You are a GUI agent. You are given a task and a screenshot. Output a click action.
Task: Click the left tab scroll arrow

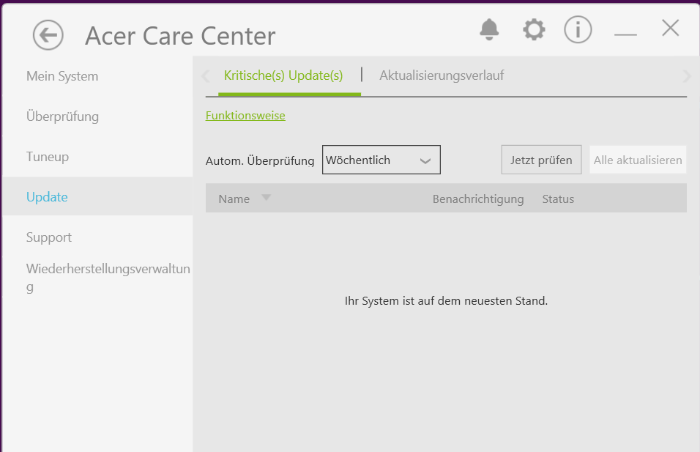(x=206, y=76)
